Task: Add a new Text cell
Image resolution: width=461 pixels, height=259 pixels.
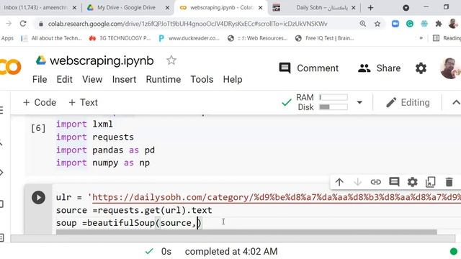Action: pos(83,102)
